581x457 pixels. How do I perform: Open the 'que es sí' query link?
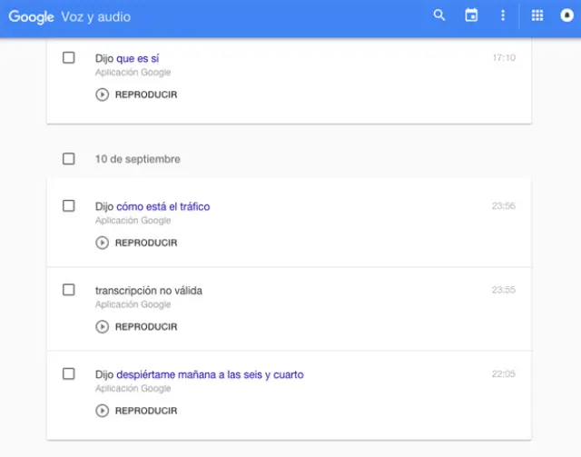[x=138, y=58]
